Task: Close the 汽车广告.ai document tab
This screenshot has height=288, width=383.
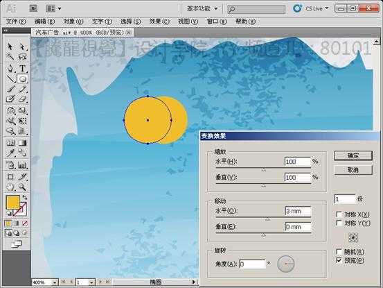Action: point(129,33)
